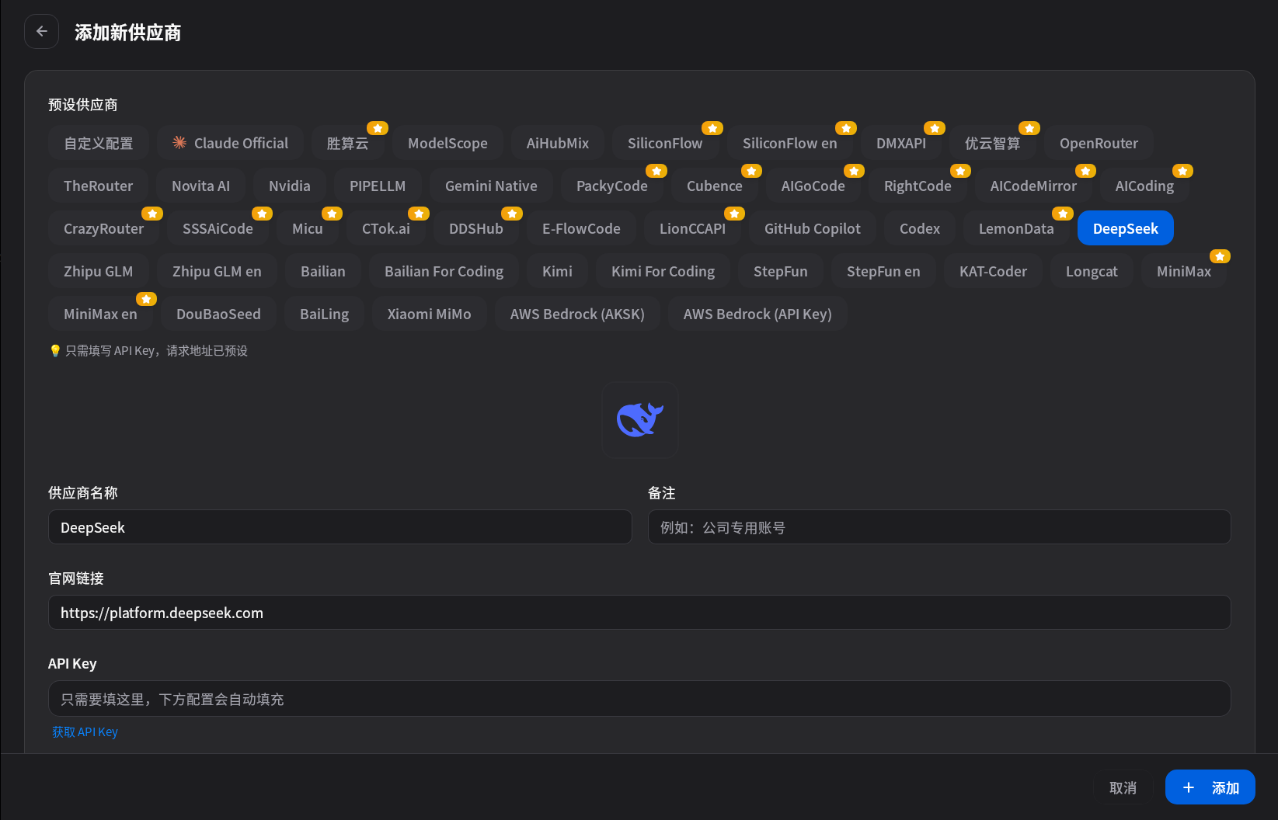The height and width of the screenshot is (820, 1278).
Task: Edit the 官网链接 URL field
Action: point(639,613)
